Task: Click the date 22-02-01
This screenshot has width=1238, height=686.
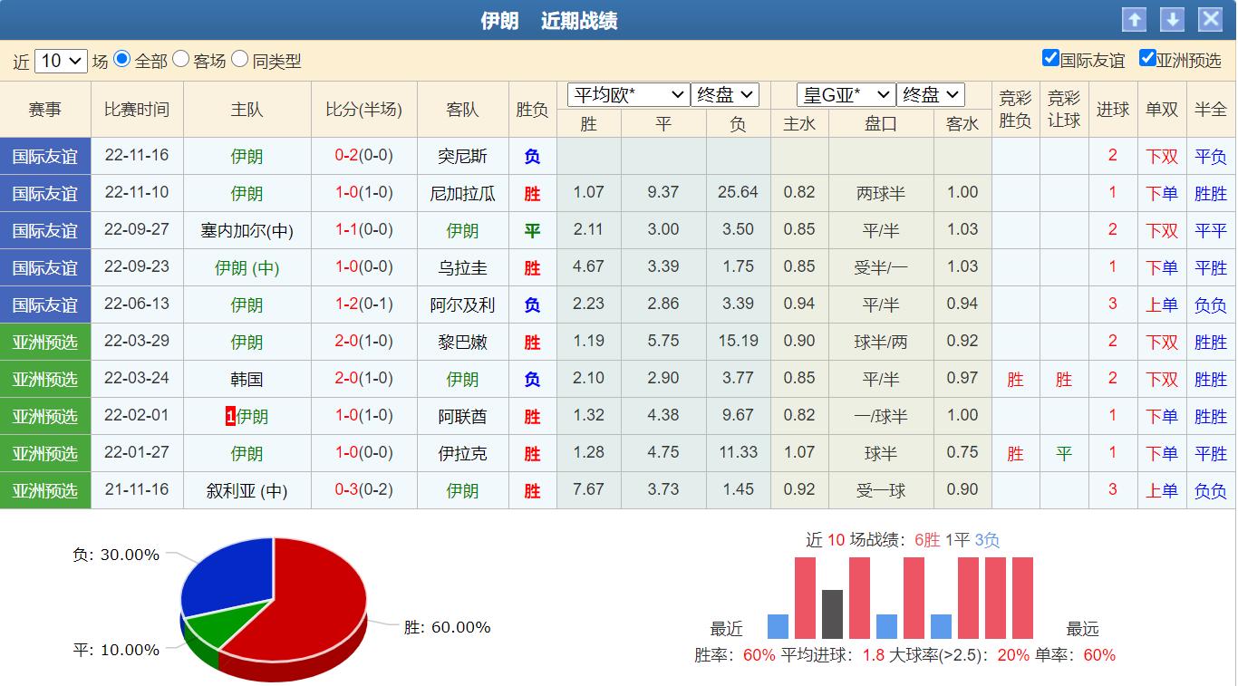Action: (137, 415)
